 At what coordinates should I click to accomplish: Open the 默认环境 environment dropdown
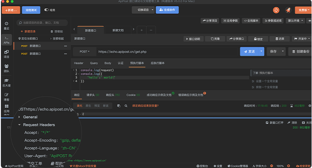tap(295, 20)
